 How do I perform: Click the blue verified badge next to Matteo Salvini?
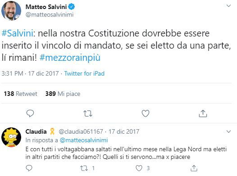(71, 7)
